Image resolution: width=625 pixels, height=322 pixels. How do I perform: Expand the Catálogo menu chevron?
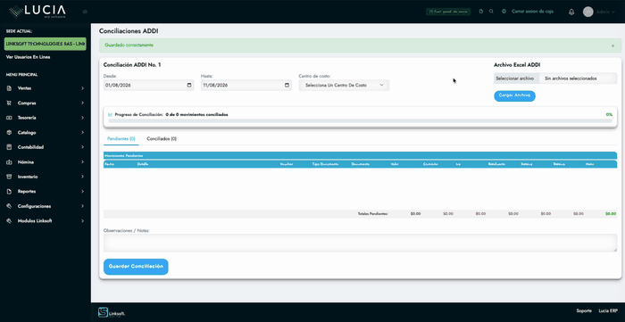[x=82, y=133]
